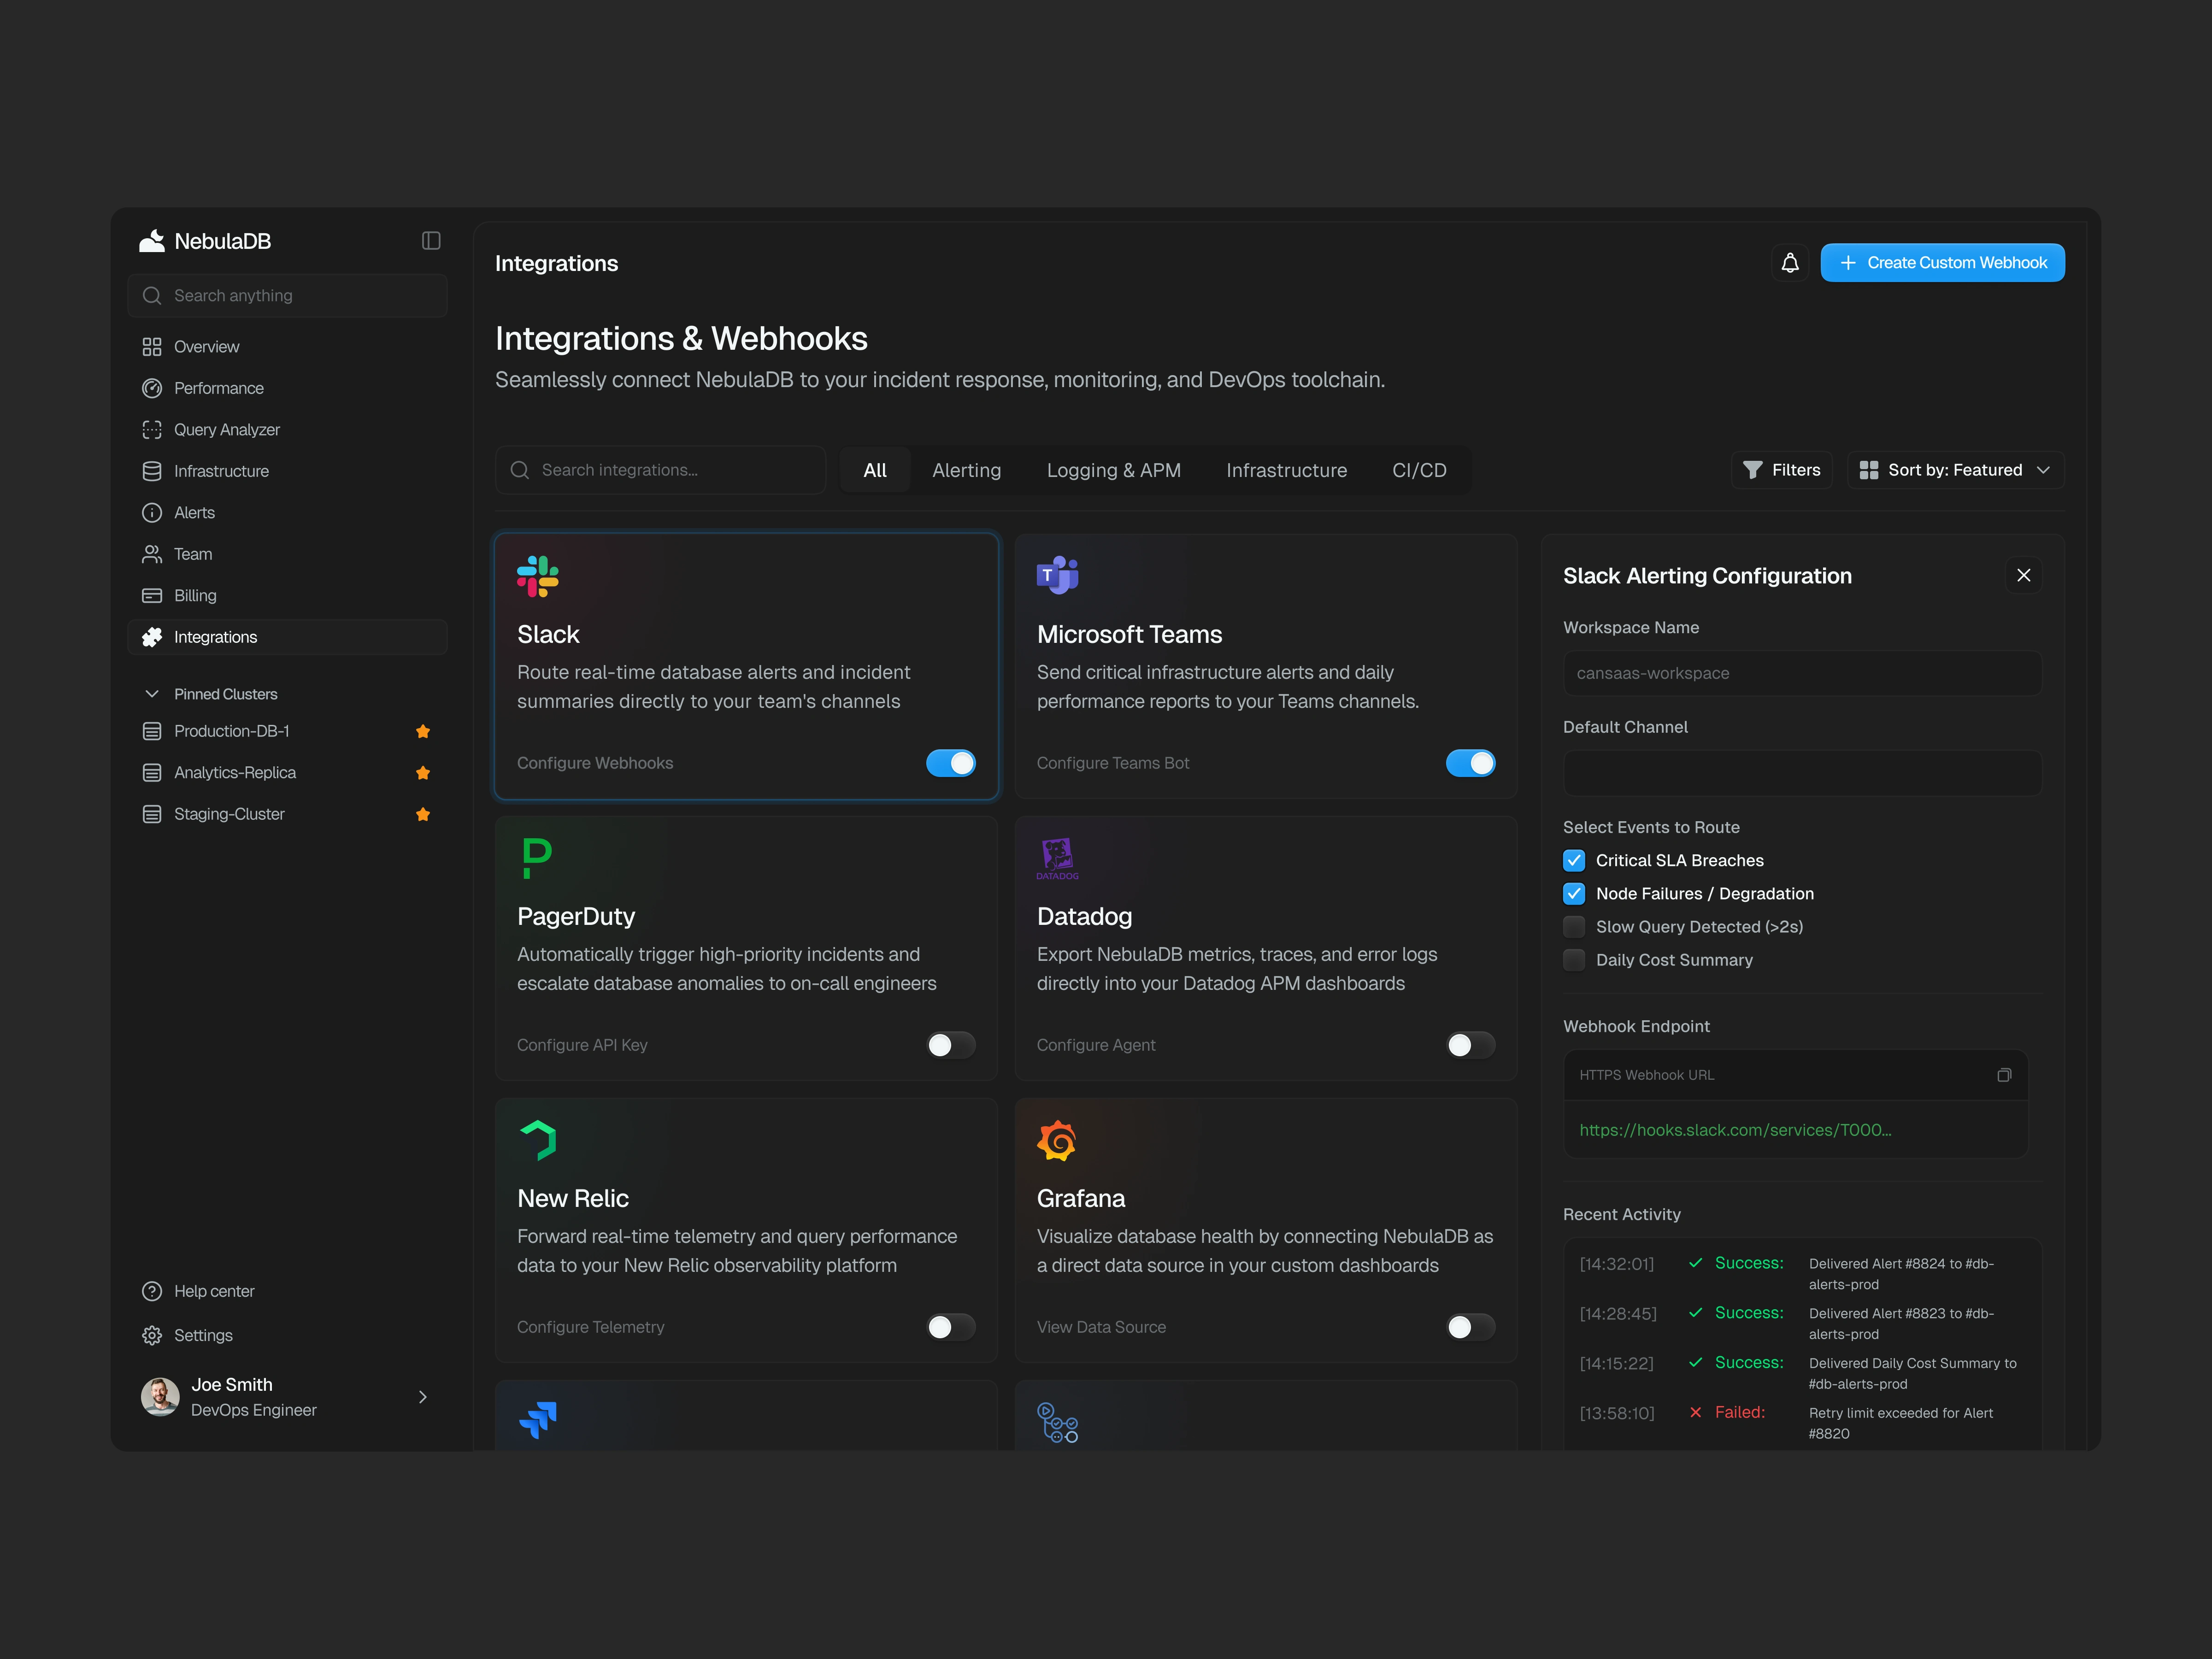The image size is (2212, 1659).
Task: Click the Slack logo icon
Action: click(x=538, y=576)
